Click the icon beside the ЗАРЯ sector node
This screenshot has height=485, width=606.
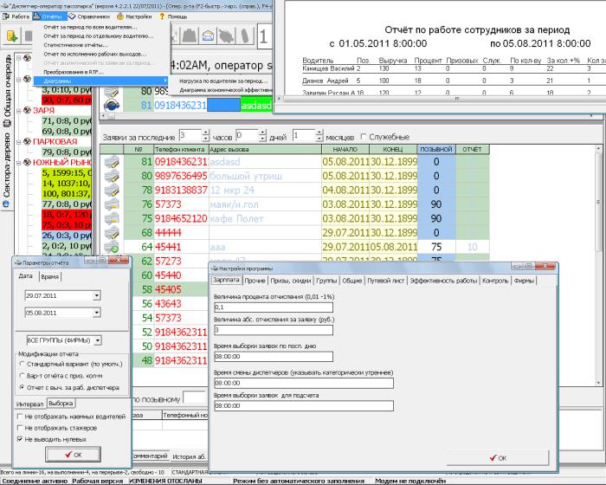click(x=26, y=112)
